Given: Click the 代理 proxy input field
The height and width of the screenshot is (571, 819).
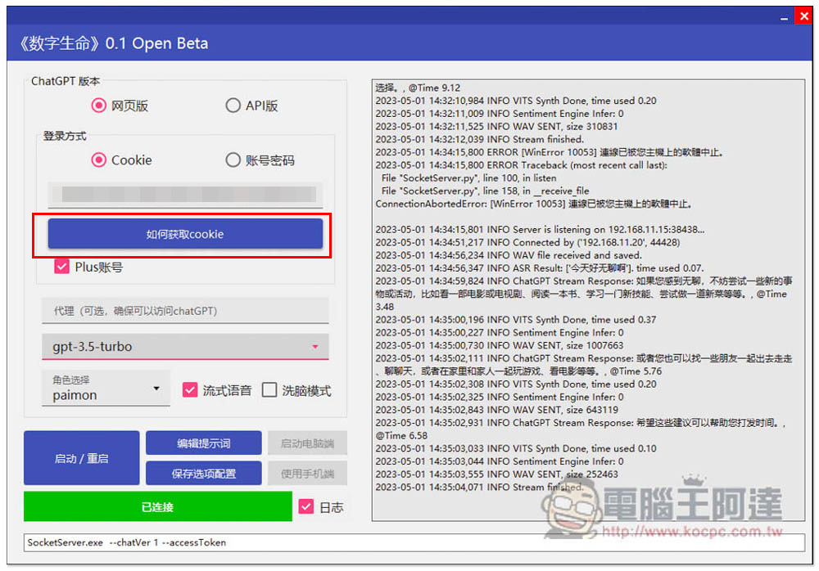Looking at the screenshot, I should pyautogui.click(x=185, y=311).
